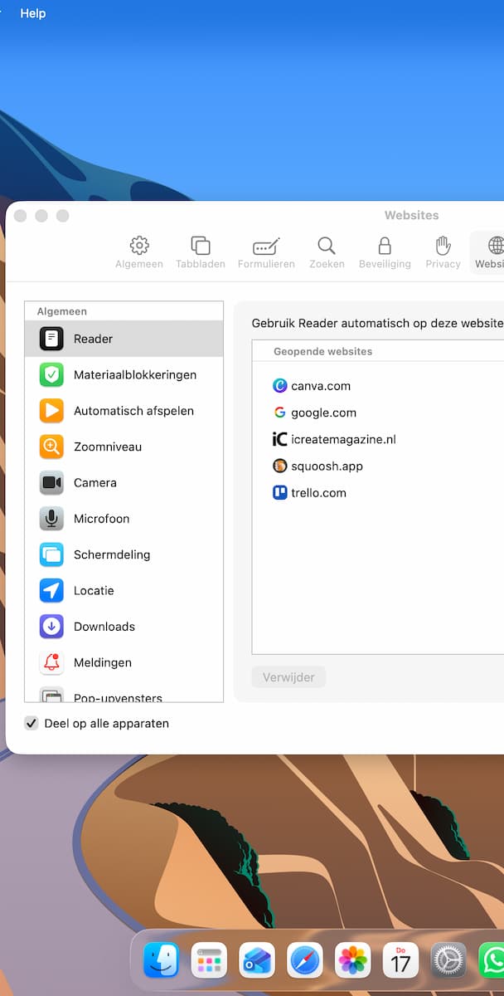
Task: Open Photos from the Dock
Action: tap(353, 960)
